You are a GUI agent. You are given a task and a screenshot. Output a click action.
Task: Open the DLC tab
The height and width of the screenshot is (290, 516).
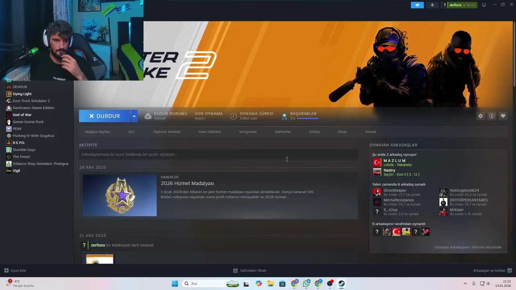pyautogui.click(x=131, y=132)
